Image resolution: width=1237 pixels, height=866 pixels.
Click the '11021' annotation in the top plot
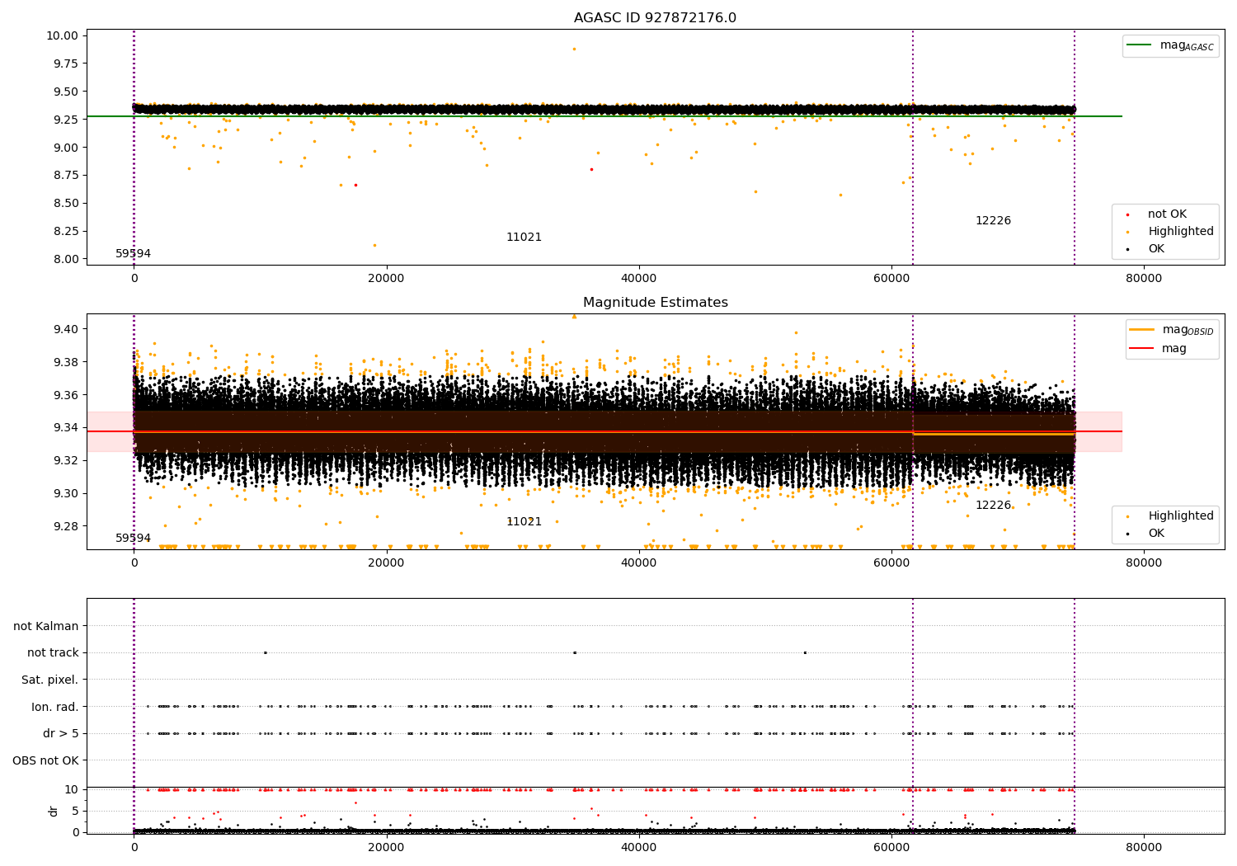coord(524,238)
